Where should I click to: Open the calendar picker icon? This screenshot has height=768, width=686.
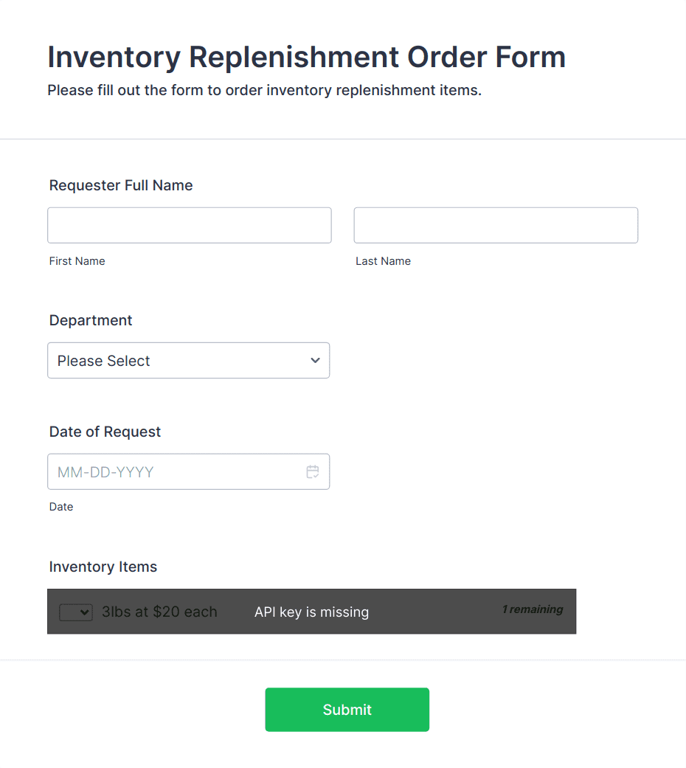tap(313, 471)
